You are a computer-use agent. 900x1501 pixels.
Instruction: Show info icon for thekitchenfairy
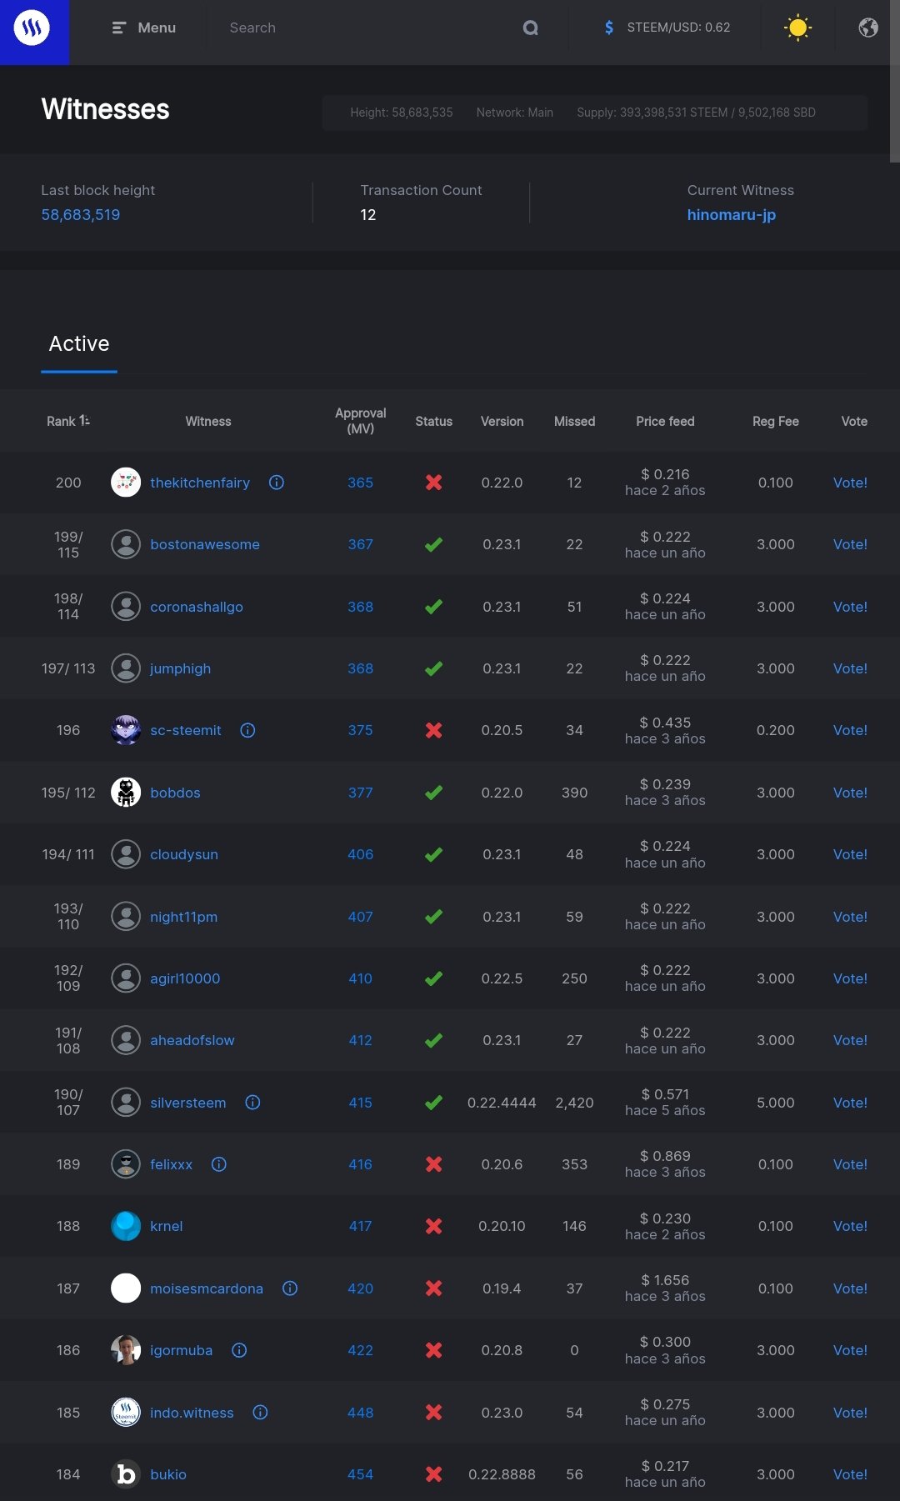[277, 483]
